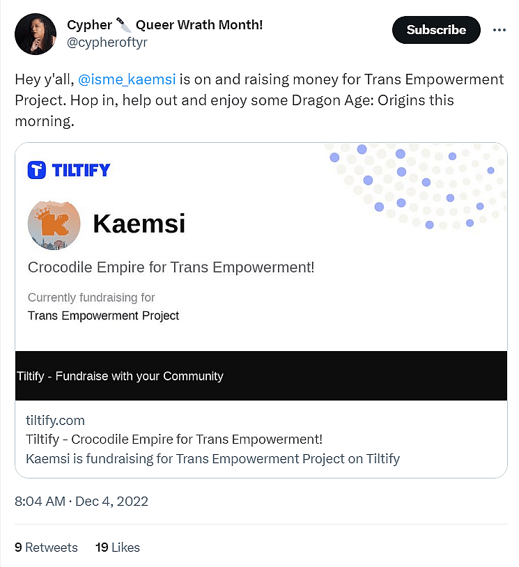Viewport: 519px width, 567px height.
Task: Click "Trans Empowerment Project" under Currently fundraising for
Action: coord(103,316)
